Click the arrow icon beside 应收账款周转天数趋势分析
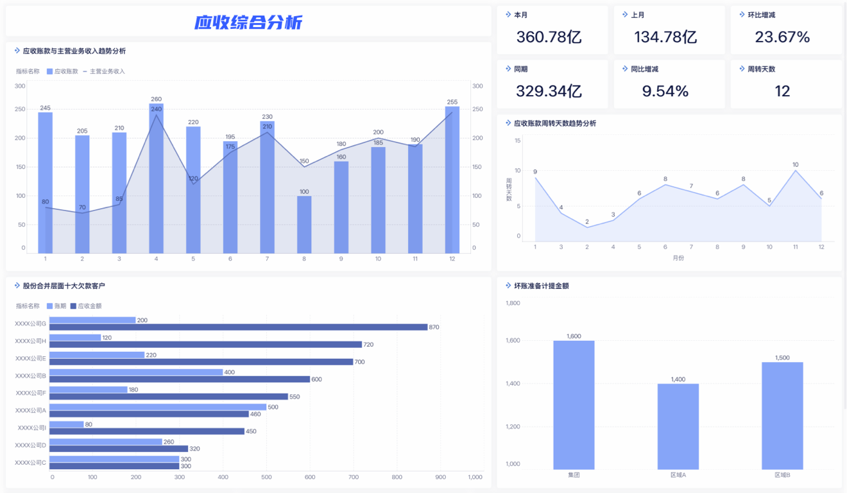 (x=506, y=123)
